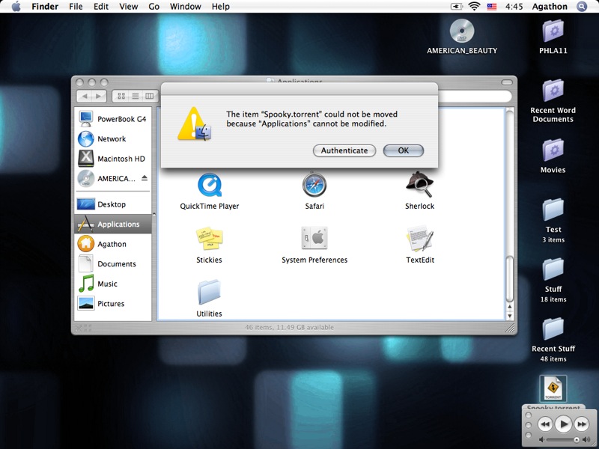The height and width of the screenshot is (449, 599).
Task: Click the volume slider knob in player
Action: coord(576,439)
